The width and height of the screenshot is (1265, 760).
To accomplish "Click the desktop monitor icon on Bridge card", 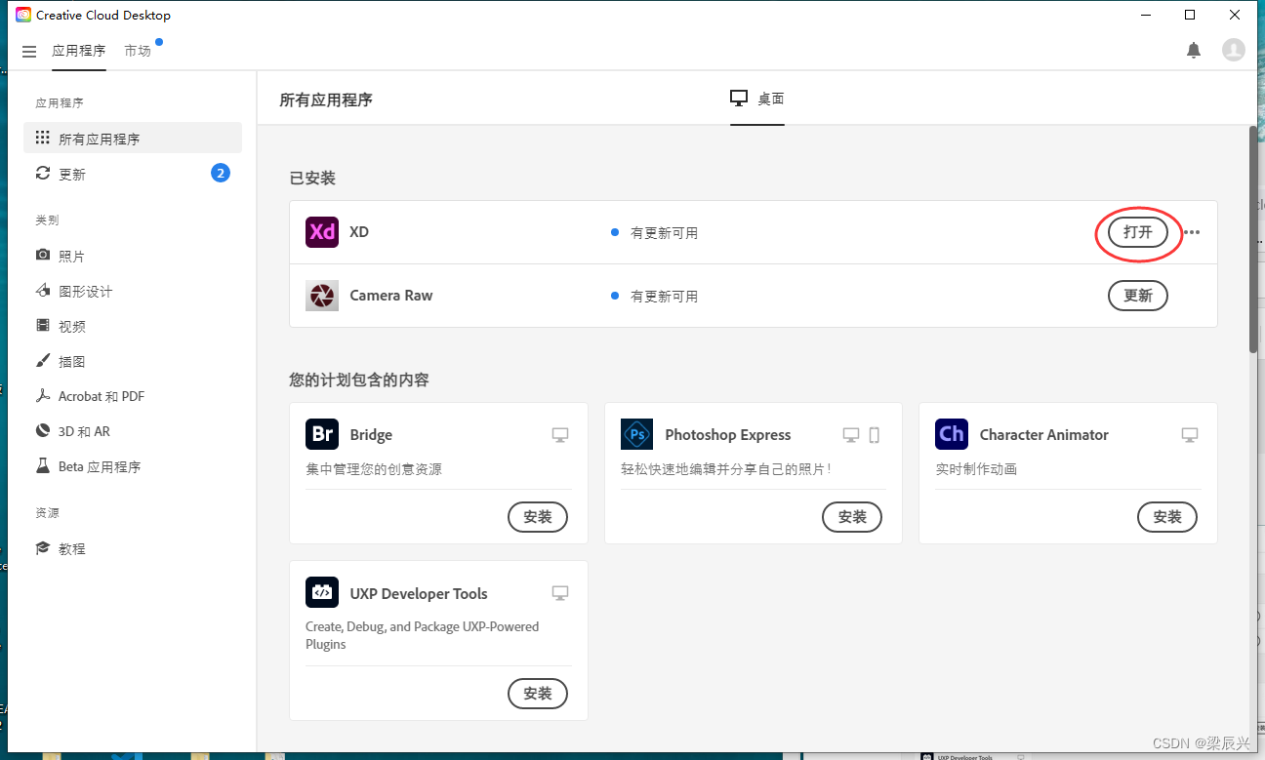I will [x=560, y=435].
